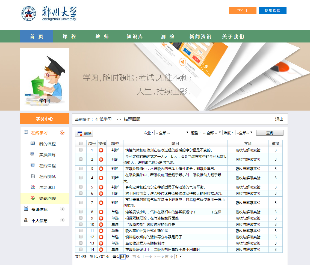Click the 实操训练 computer icon
Image resolution: width=310 pixels, height=265 pixels.
(x=33, y=154)
